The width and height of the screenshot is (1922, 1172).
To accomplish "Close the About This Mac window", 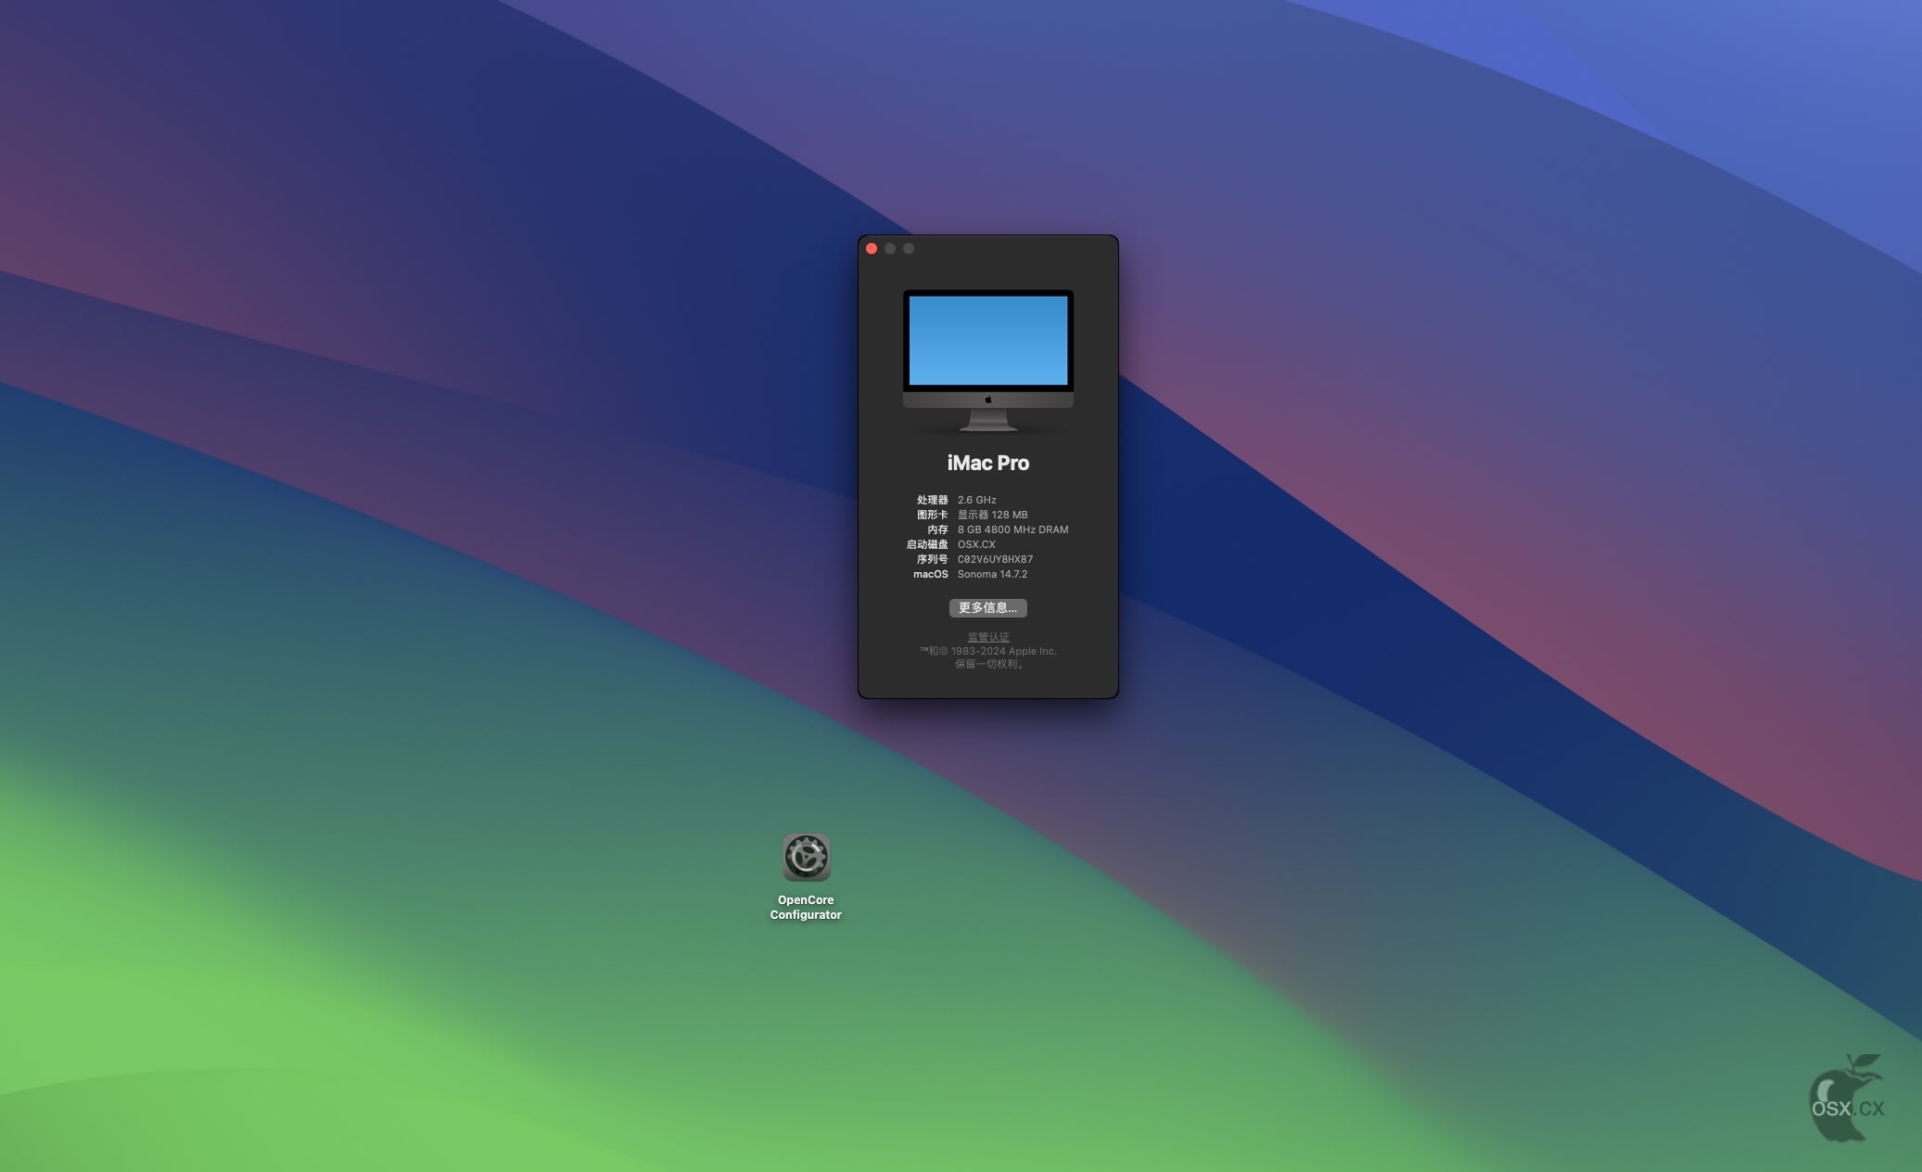I will 872,248.
